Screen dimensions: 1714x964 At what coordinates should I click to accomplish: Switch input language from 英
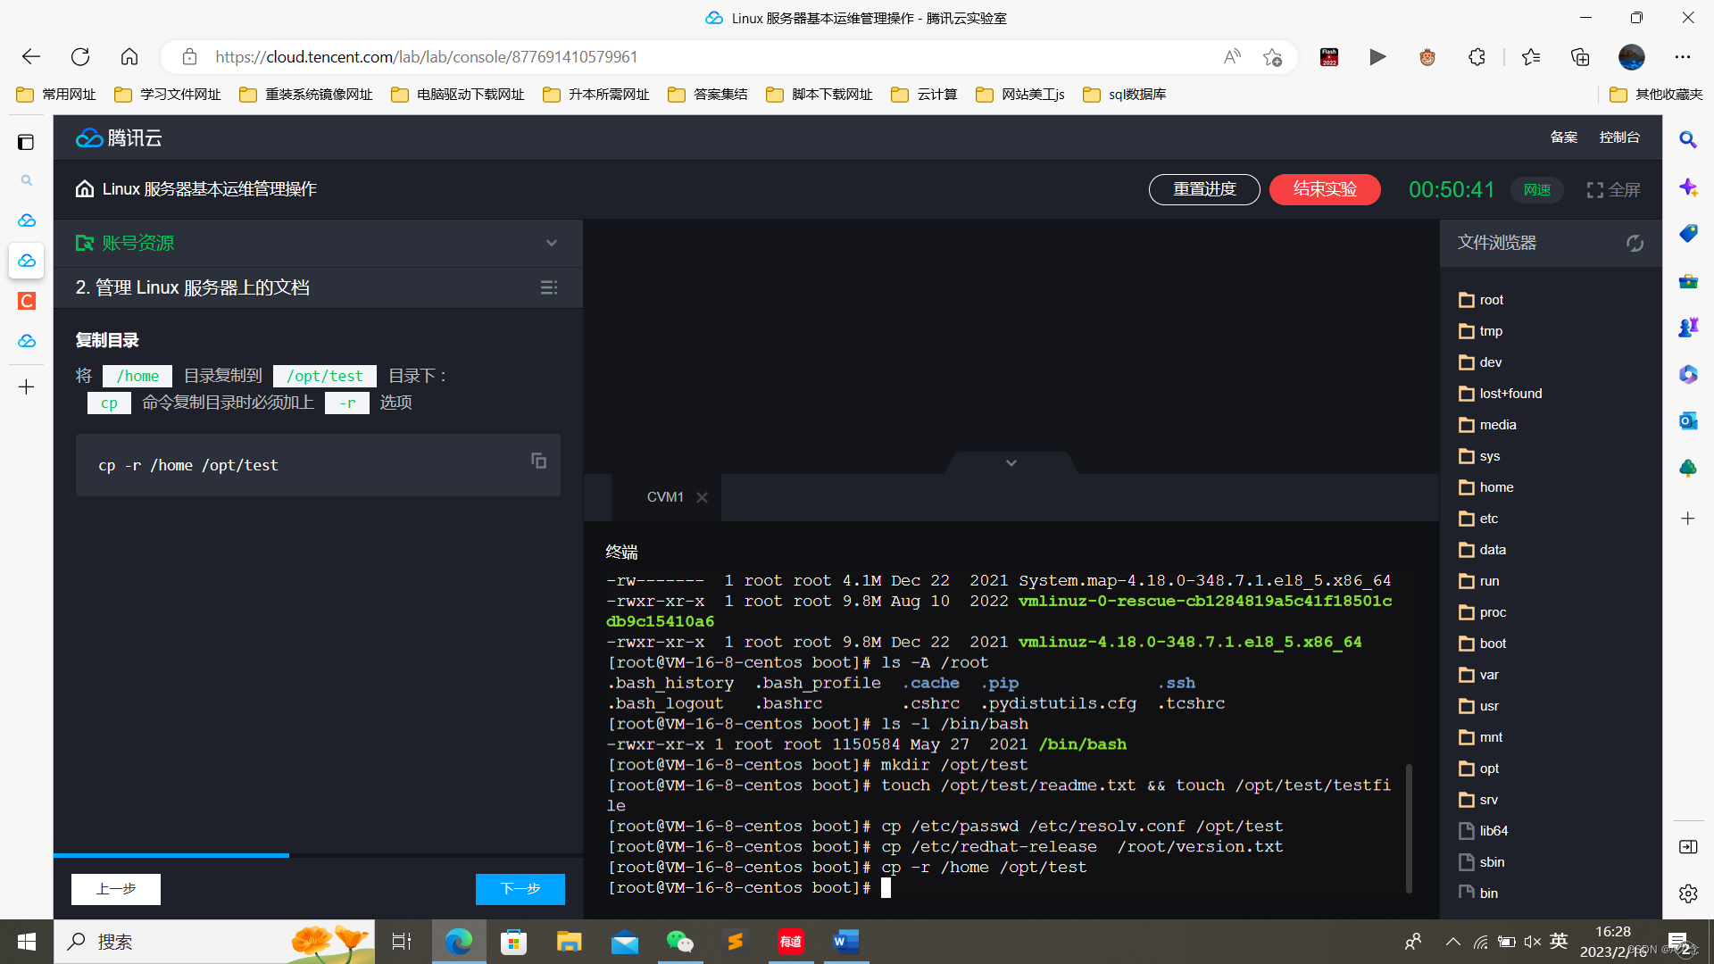[1559, 941]
